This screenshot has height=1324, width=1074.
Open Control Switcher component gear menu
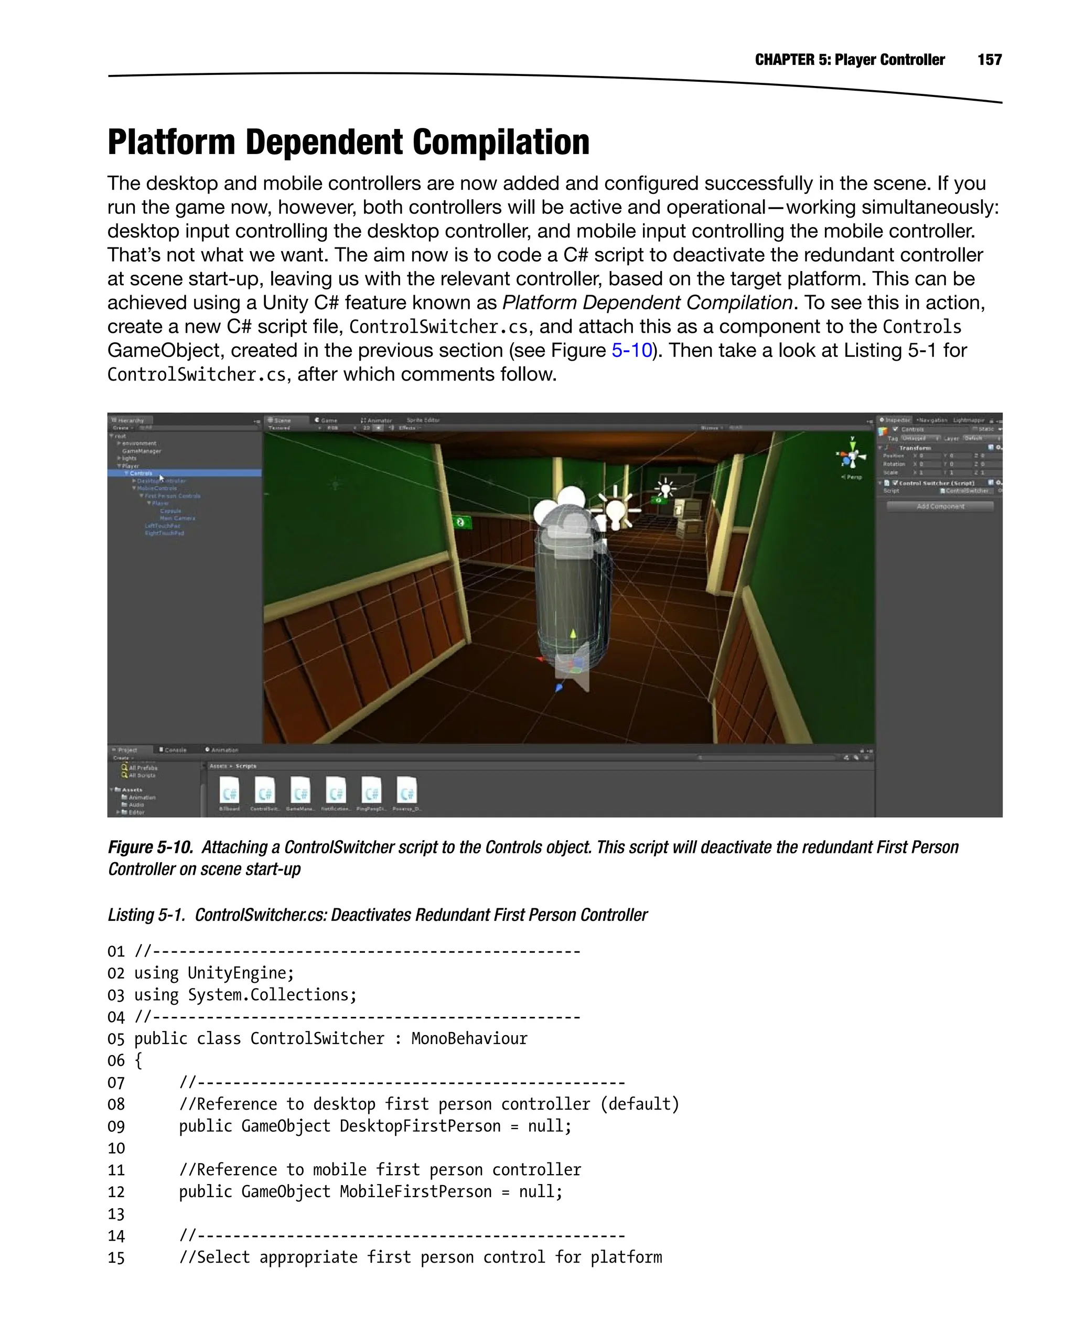[1000, 482]
